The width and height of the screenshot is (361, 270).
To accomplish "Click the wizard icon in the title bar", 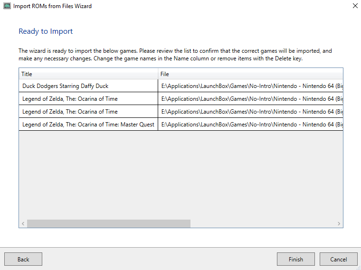I will click(x=7, y=6).
